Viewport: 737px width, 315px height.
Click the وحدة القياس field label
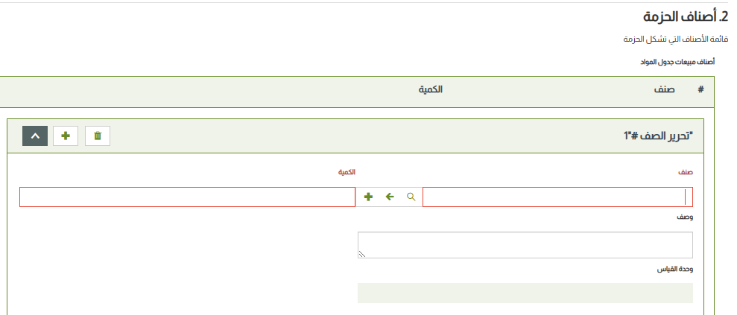tap(674, 268)
